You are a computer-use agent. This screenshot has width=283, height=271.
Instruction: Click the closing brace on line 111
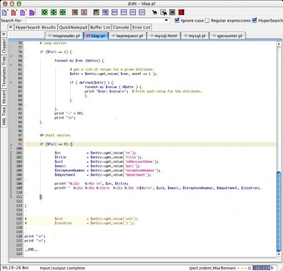tap(41, 197)
